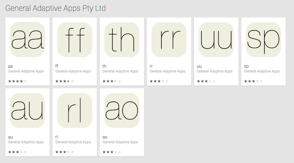The height and width of the screenshot is (163, 294).
Task: Click the 'uu' app title text
Action: 199,66
